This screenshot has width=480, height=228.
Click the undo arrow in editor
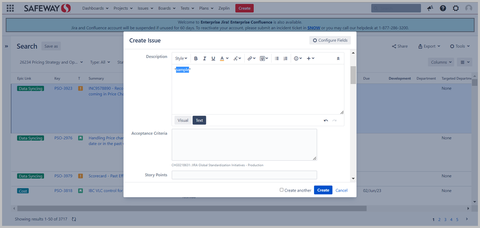pyautogui.click(x=326, y=120)
